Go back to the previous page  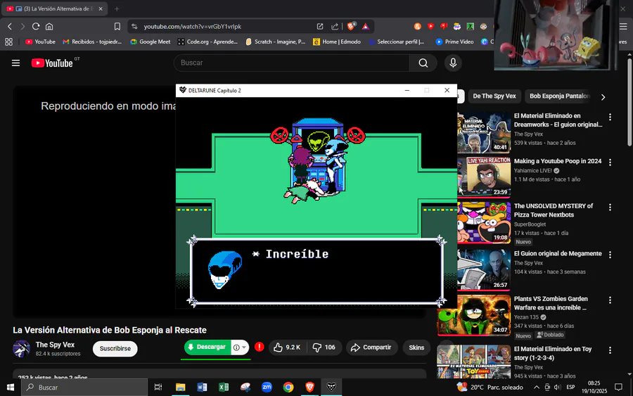10,26
